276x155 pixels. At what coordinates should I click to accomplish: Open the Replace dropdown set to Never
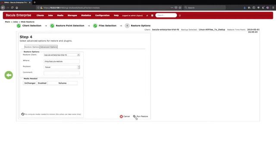[62, 67]
